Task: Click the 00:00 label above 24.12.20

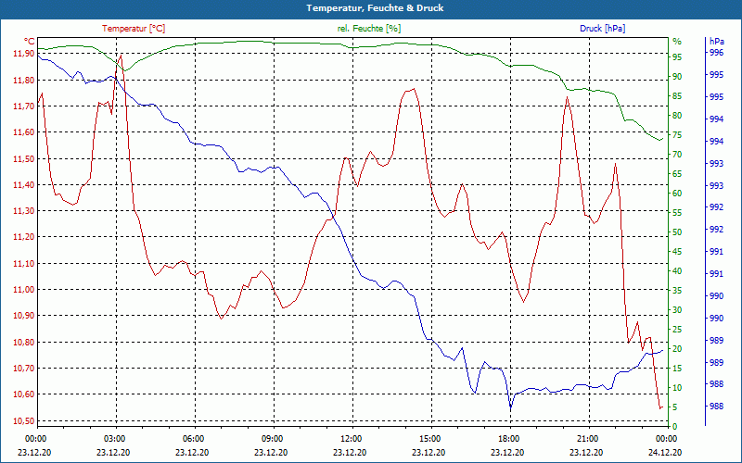Action: (x=665, y=439)
